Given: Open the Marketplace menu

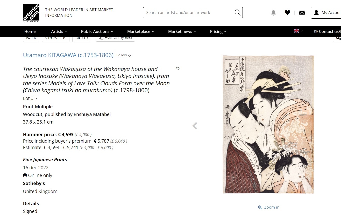Looking at the screenshot, I should 141,31.
